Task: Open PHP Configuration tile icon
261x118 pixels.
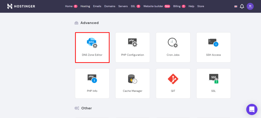Action: tap(132, 43)
